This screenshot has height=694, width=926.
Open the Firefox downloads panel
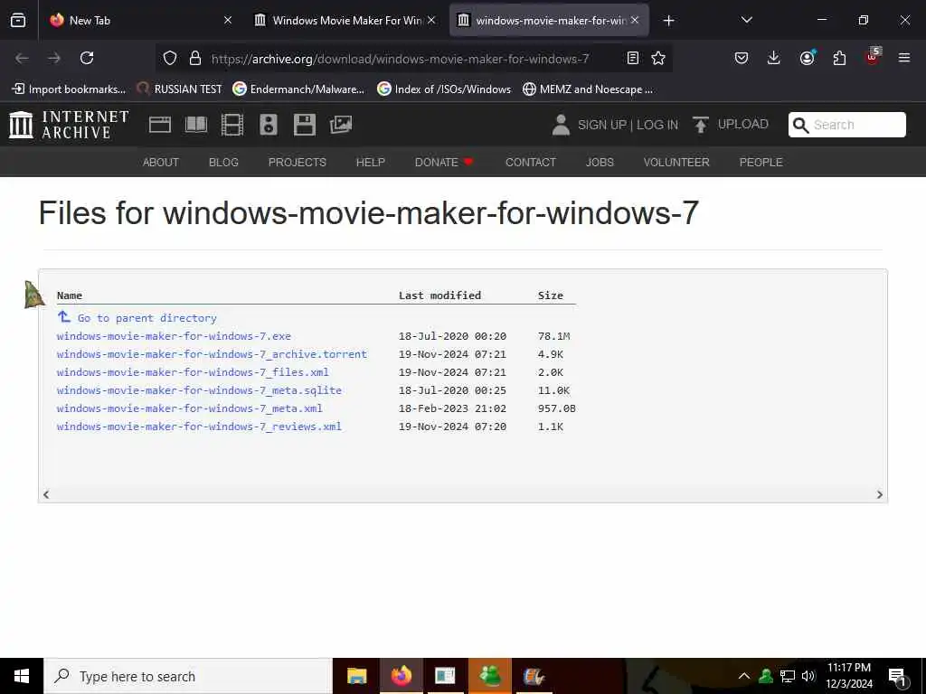point(774,58)
